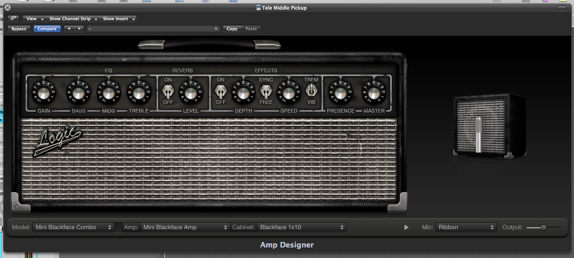
Task: Flip the TREM/VIB switch
Action: (312, 90)
